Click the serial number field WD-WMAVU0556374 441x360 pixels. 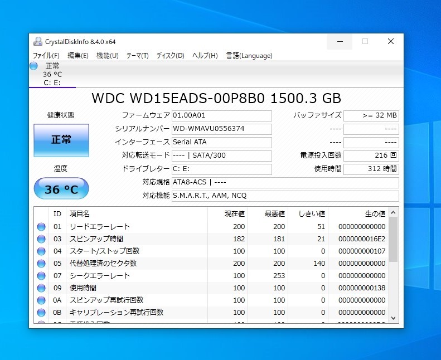point(222,129)
